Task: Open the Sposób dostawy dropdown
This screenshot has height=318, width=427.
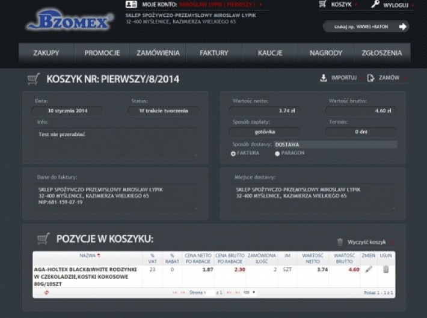Action: [335, 144]
